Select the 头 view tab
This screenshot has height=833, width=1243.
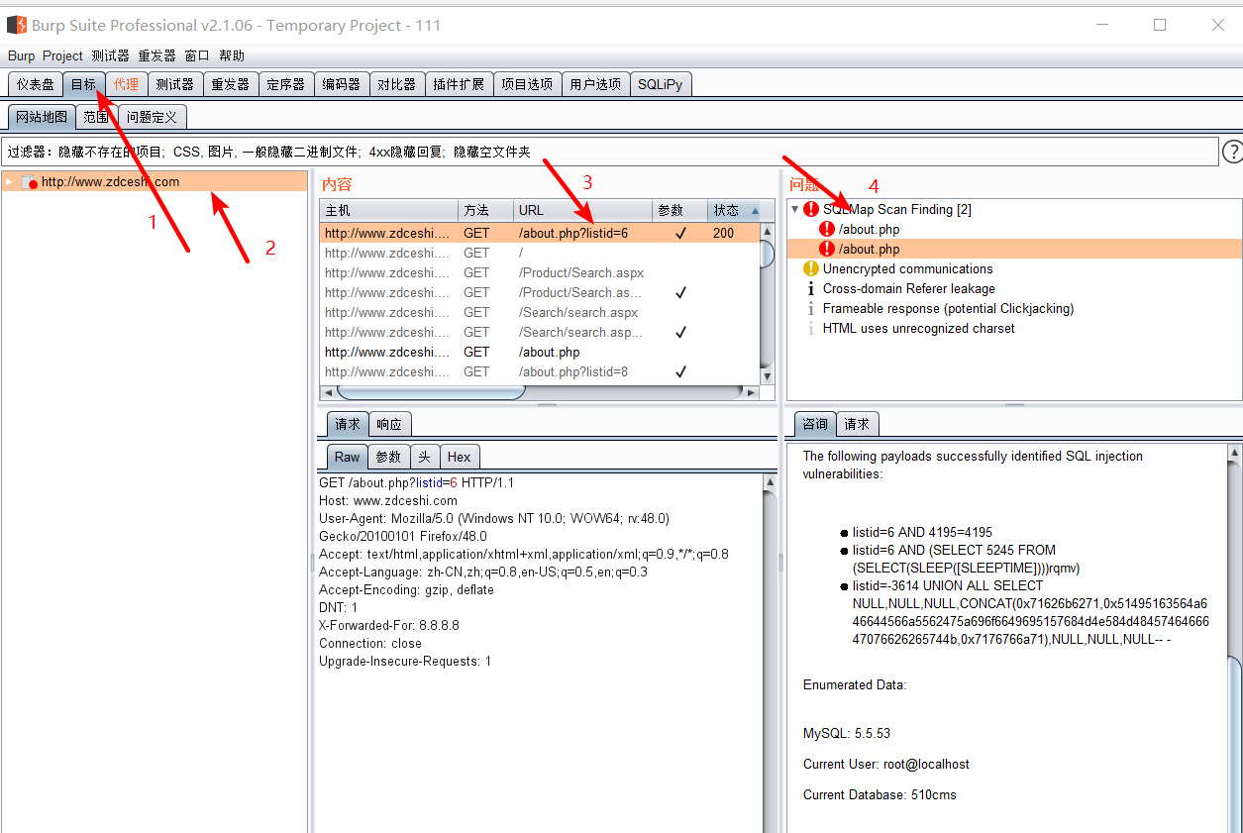click(424, 457)
